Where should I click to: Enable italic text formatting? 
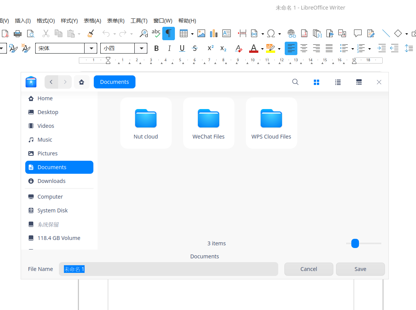(169, 48)
